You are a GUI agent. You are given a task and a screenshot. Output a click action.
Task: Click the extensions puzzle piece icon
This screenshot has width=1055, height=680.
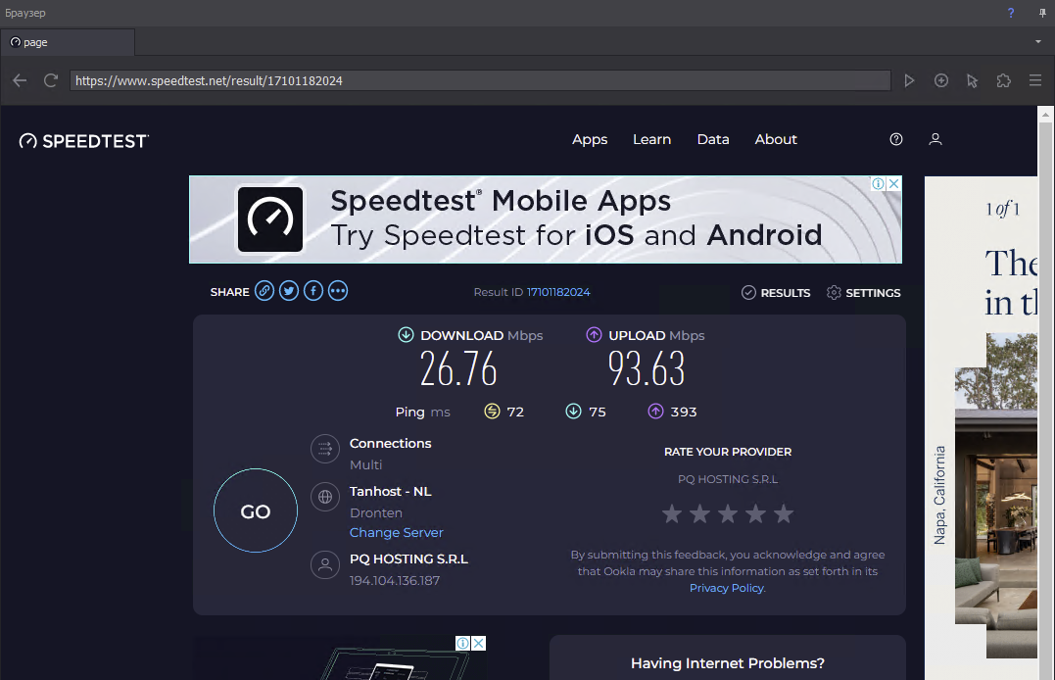(1003, 80)
